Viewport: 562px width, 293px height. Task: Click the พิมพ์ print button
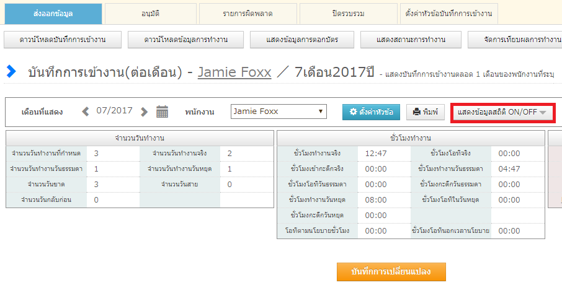pos(426,112)
